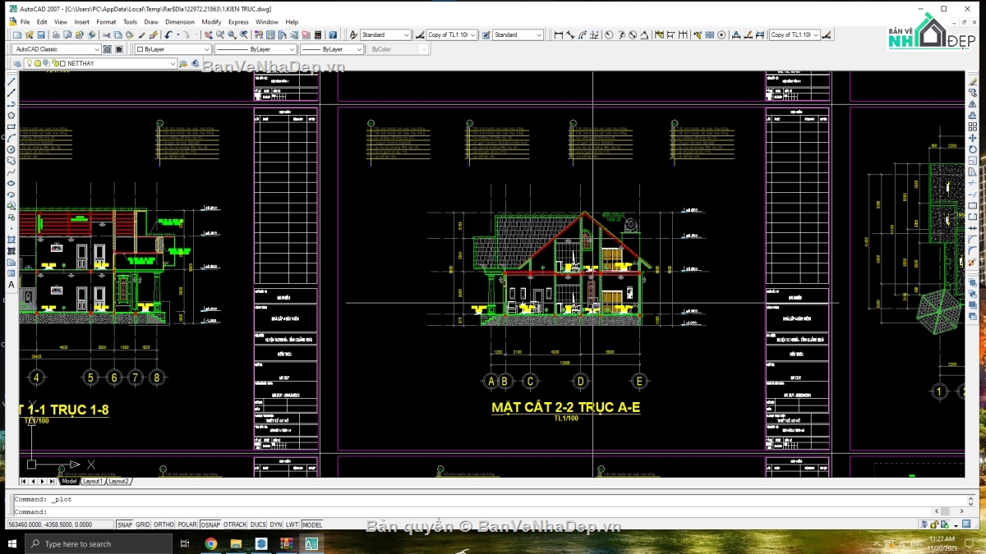
Task: Click the Save icon in Standard toolbar
Action: tap(41, 34)
